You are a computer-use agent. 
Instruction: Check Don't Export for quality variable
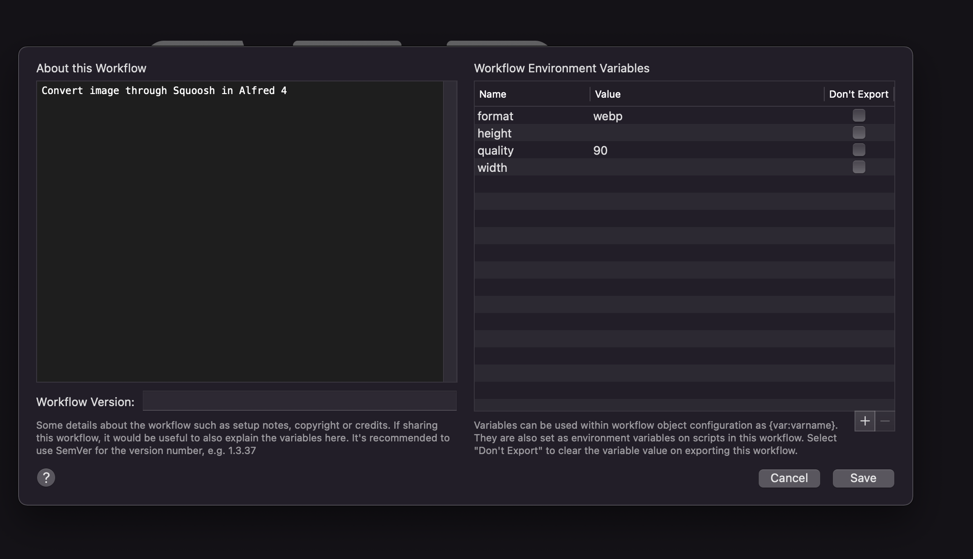858,150
